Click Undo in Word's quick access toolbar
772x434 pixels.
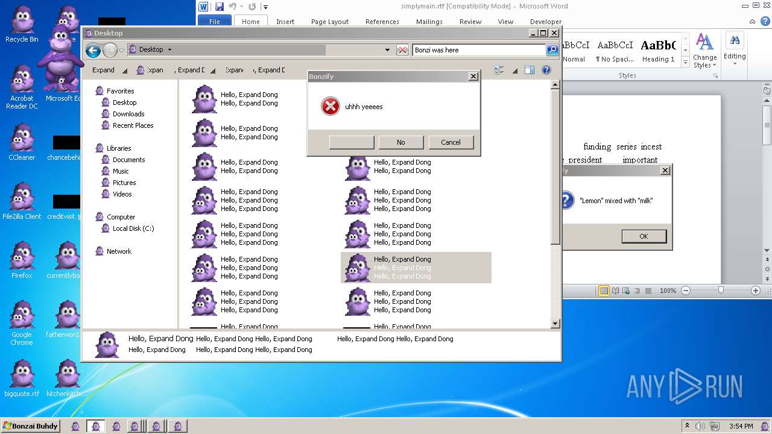point(232,7)
